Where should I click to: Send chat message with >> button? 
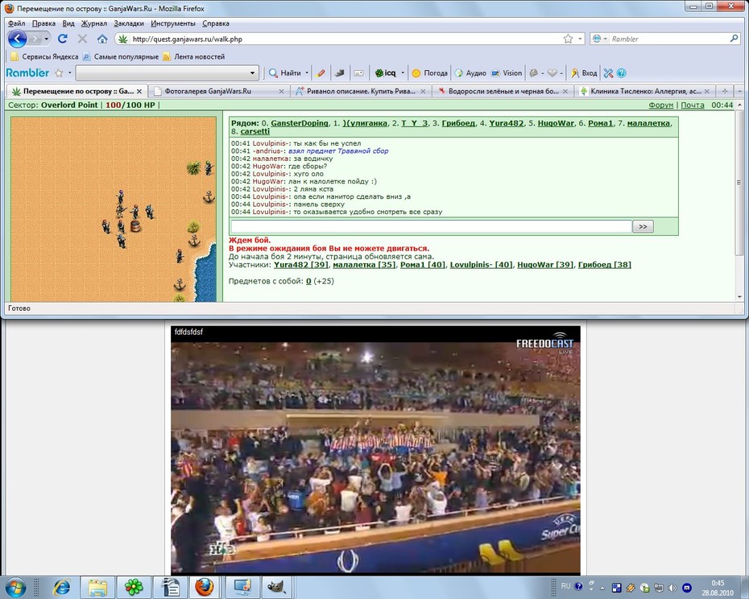pyautogui.click(x=643, y=226)
